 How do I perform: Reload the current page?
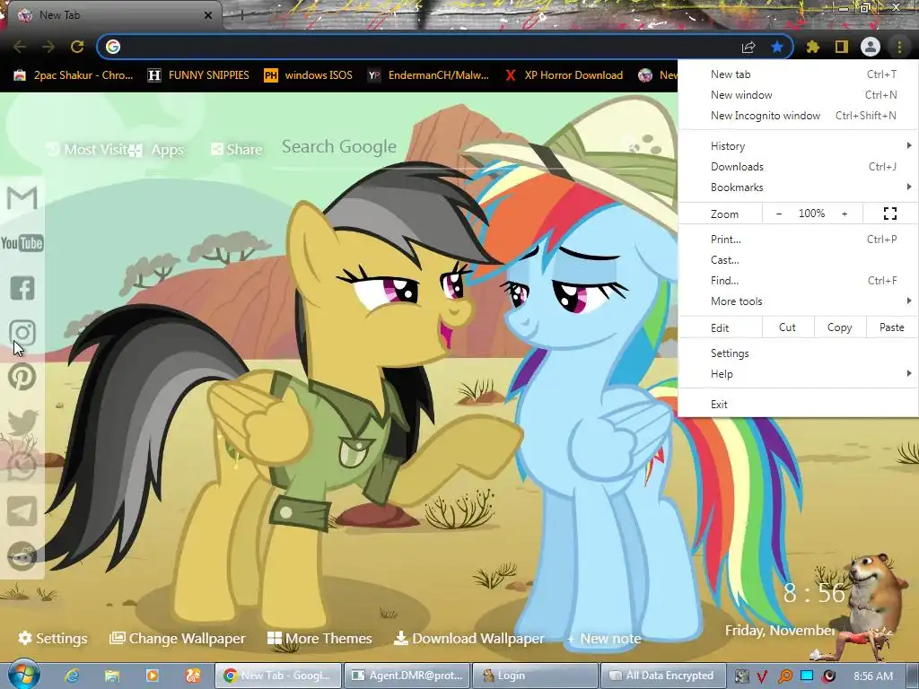coord(77,47)
